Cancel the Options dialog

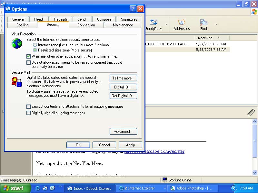104,145
